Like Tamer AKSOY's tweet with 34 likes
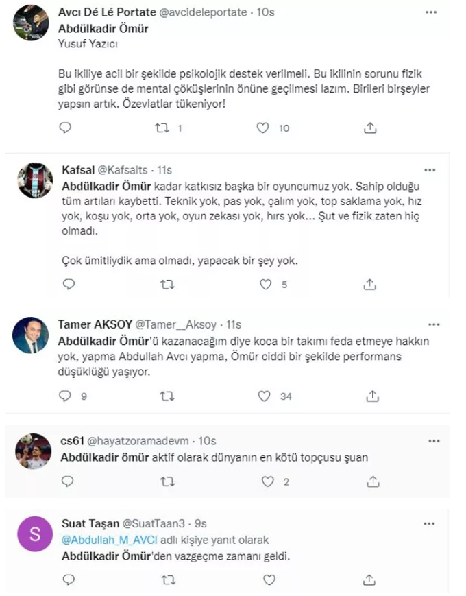 click(x=264, y=396)
